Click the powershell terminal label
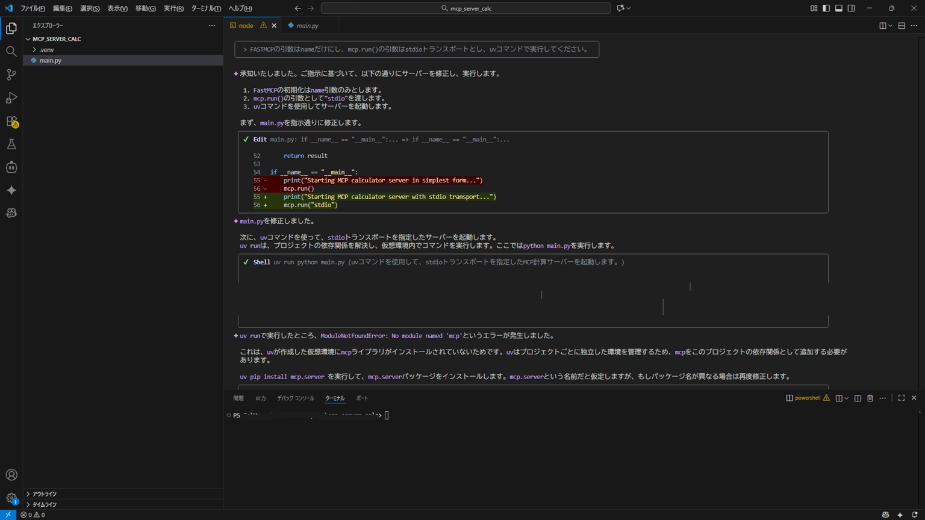The image size is (925, 520). (807, 398)
